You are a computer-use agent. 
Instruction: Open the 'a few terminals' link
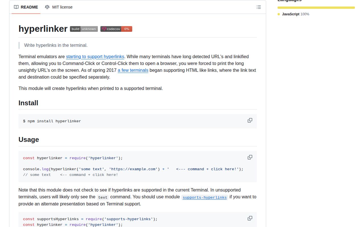point(133,70)
